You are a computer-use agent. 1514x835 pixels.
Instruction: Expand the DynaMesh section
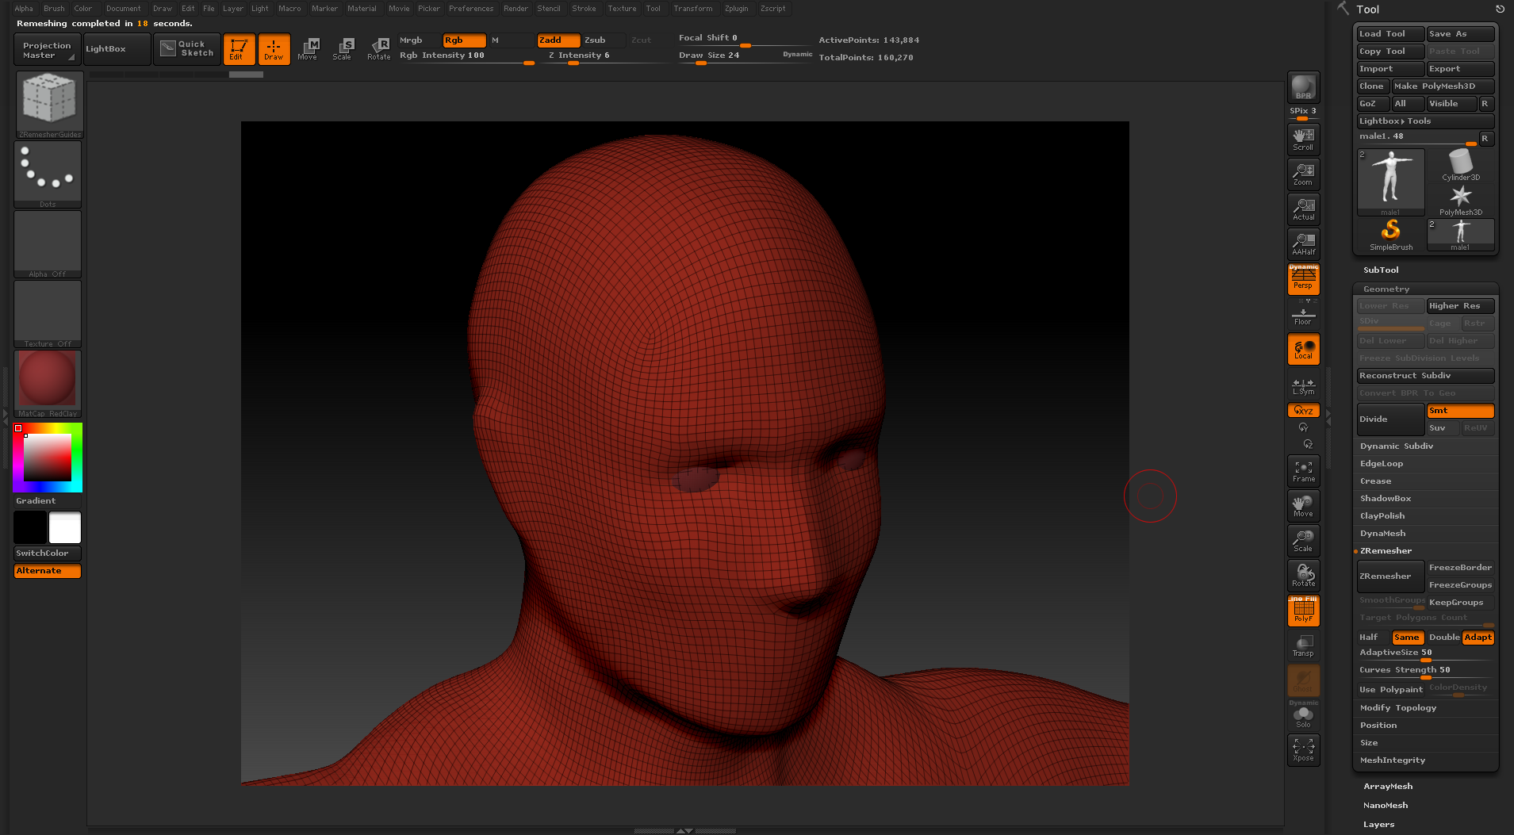pyautogui.click(x=1382, y=534)
